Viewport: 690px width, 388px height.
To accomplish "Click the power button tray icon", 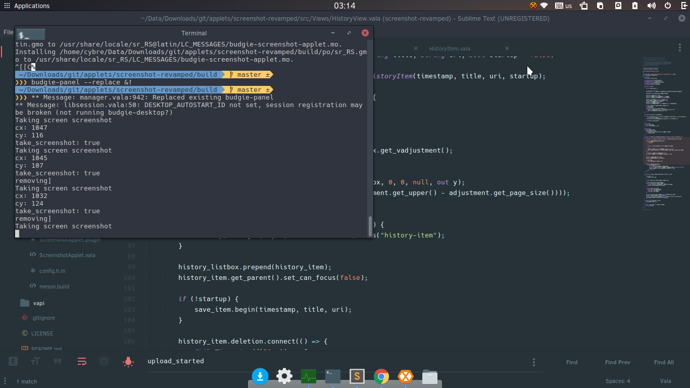I will coord(668,6).
